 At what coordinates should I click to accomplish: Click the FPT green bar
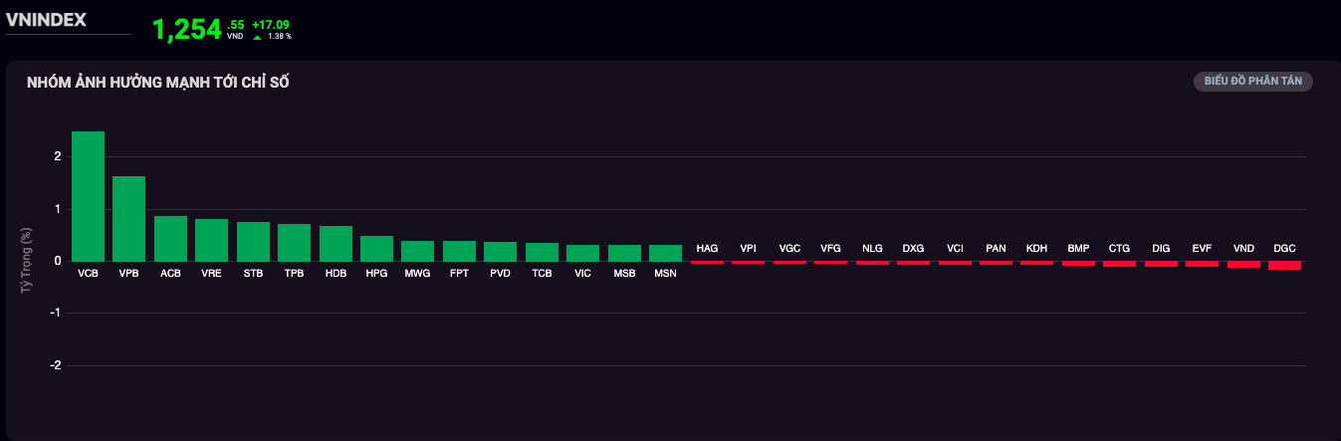459,251
